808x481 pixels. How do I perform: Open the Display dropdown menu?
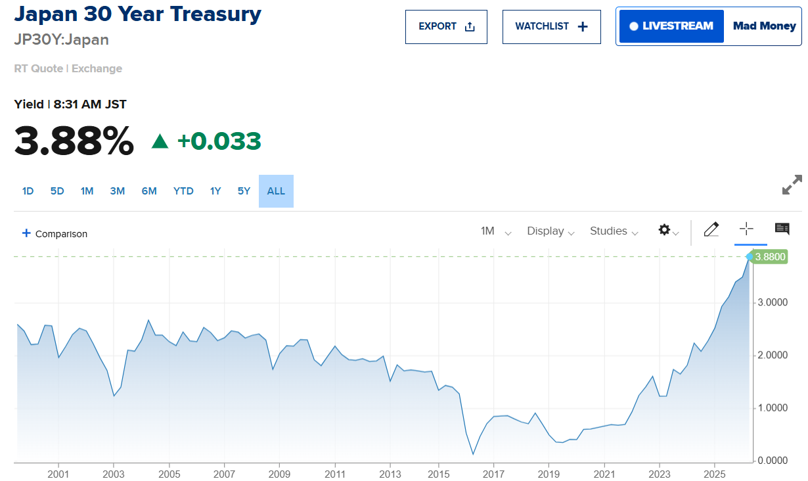pos(550,231)
